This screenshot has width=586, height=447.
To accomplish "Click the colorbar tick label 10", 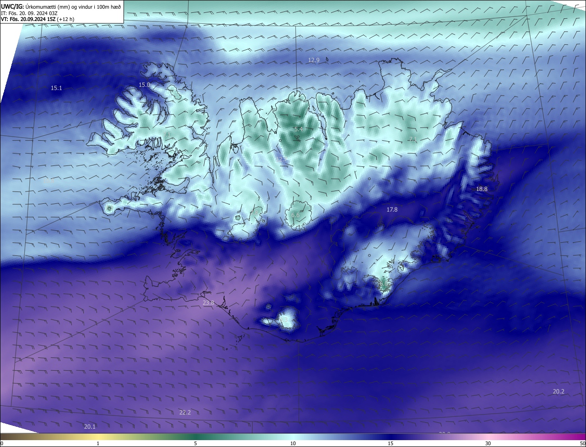I will (x=293, y=443).
